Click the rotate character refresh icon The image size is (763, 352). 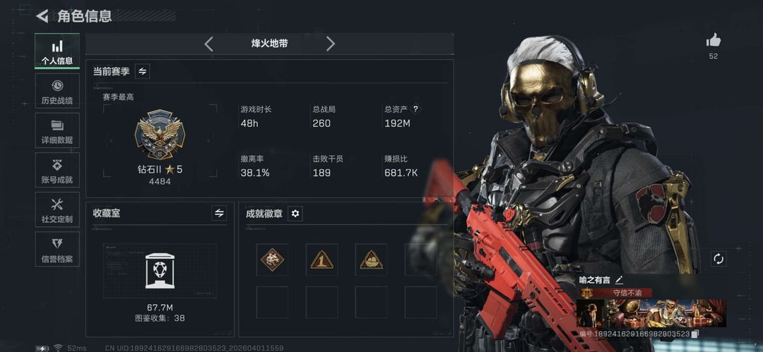pyautogui.click(x=718, y=259)
